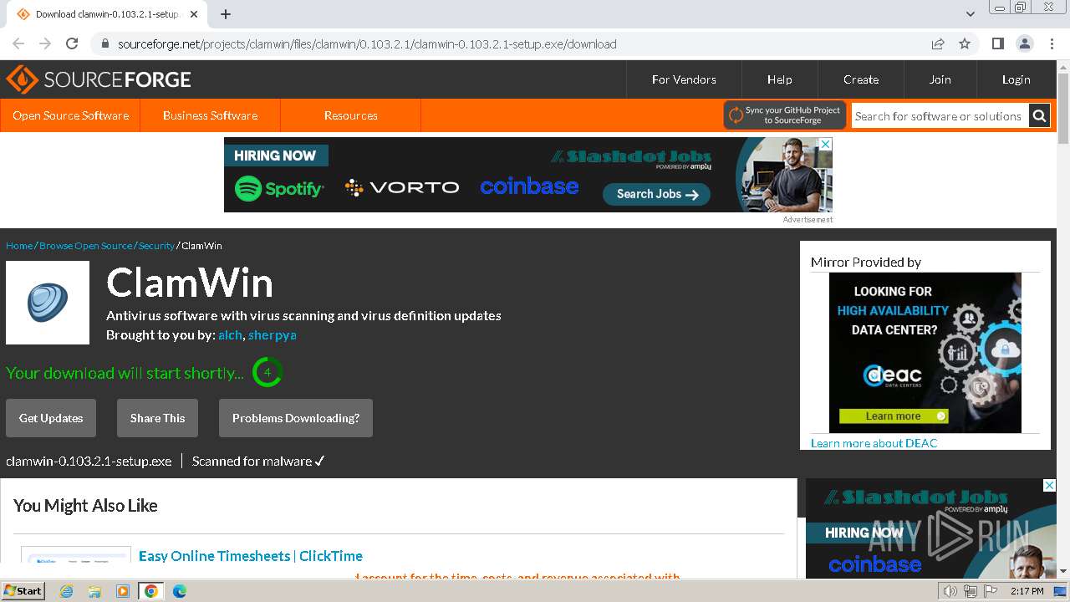This screenshot has height=602, width=1070.
Task: Click the Home breadcrumb link
Action: (x=19, y=246)
